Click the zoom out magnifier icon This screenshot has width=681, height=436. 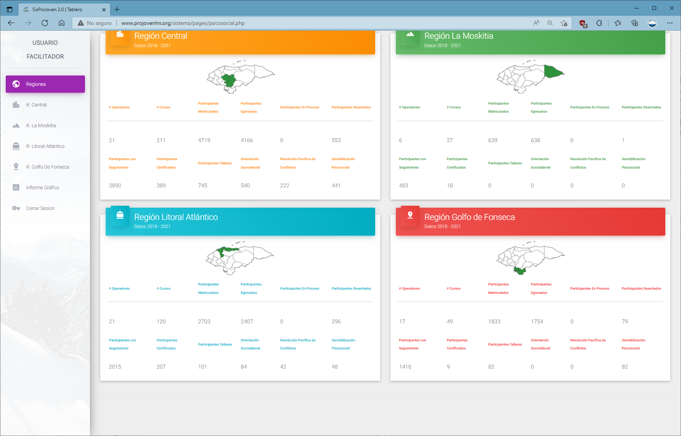pyautogui.click(x=550, y=23)
